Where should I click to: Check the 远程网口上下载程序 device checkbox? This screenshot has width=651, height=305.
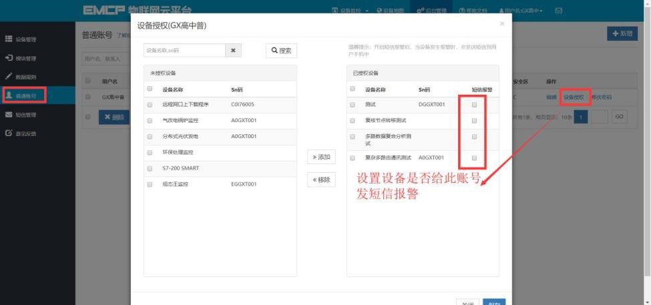click(x=150, y=105)
